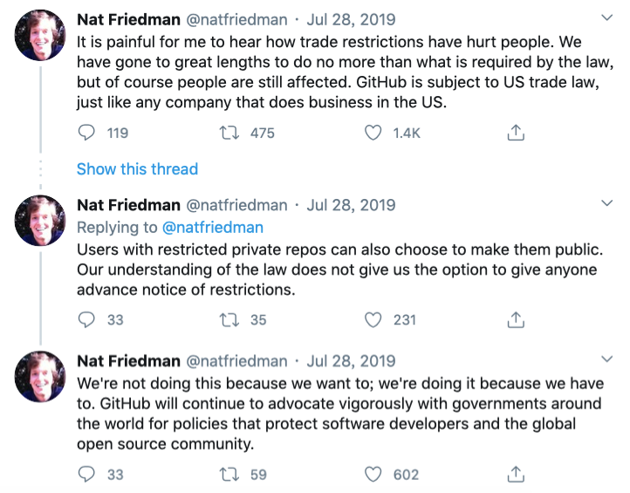Reply to the restricted private repos tweet
This screenshot has width=630, height=493.
86,319
